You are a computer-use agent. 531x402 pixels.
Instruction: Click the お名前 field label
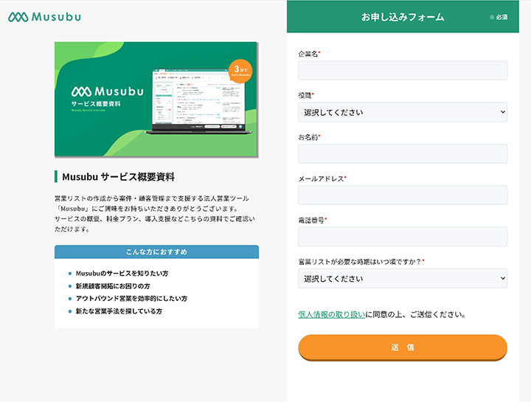point(308,137)
